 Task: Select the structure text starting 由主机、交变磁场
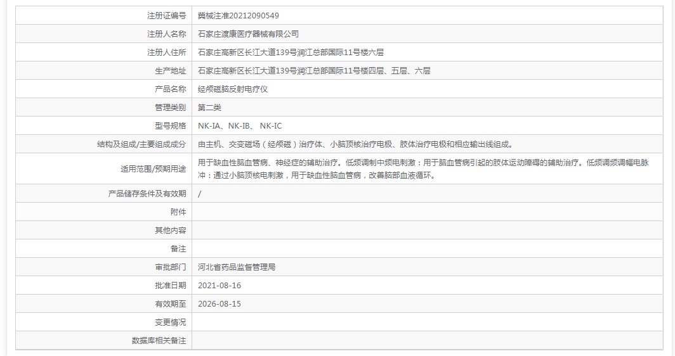coord(355,144)
